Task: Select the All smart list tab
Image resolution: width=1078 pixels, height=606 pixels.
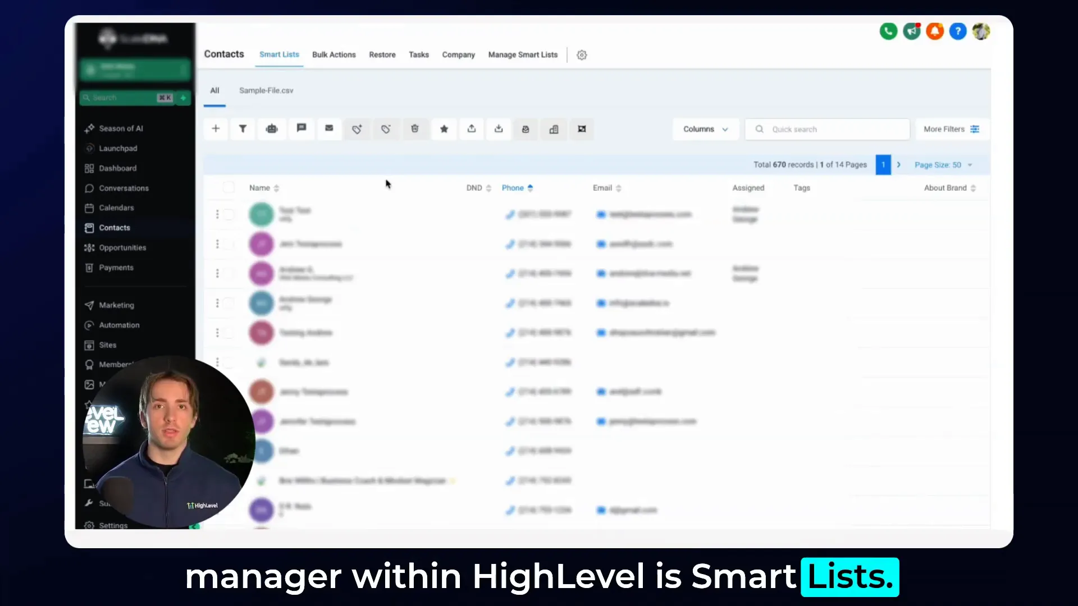Action: pos(214,91)
